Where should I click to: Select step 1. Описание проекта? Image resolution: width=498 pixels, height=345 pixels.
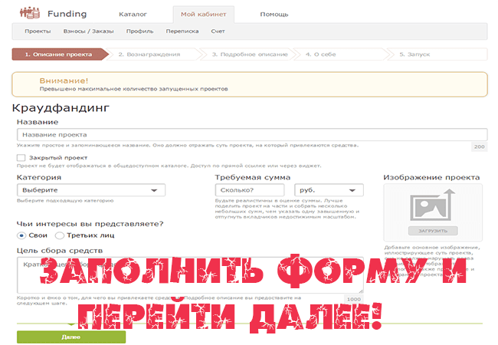pos(60,54)
